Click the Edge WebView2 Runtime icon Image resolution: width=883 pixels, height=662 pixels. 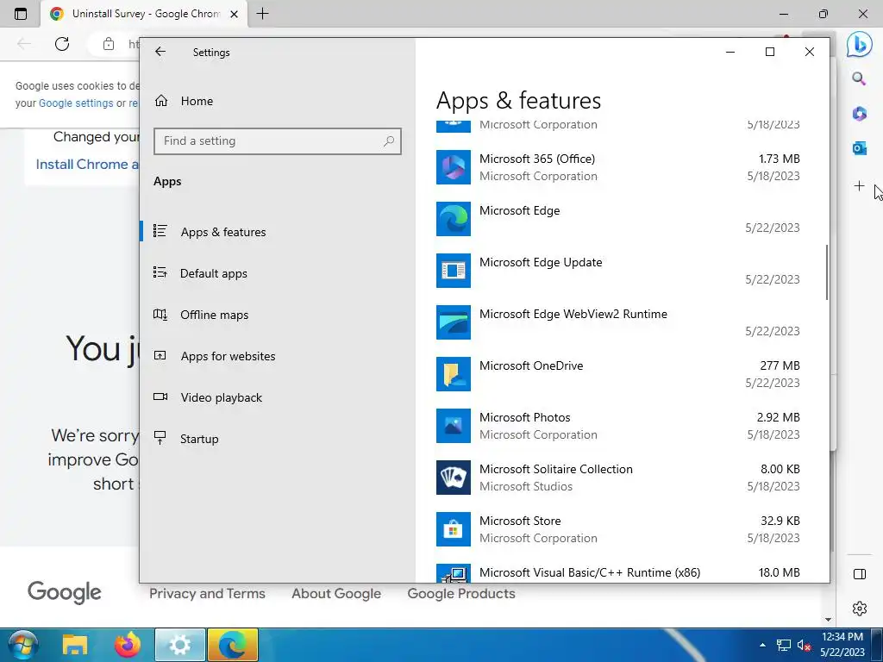454,322
